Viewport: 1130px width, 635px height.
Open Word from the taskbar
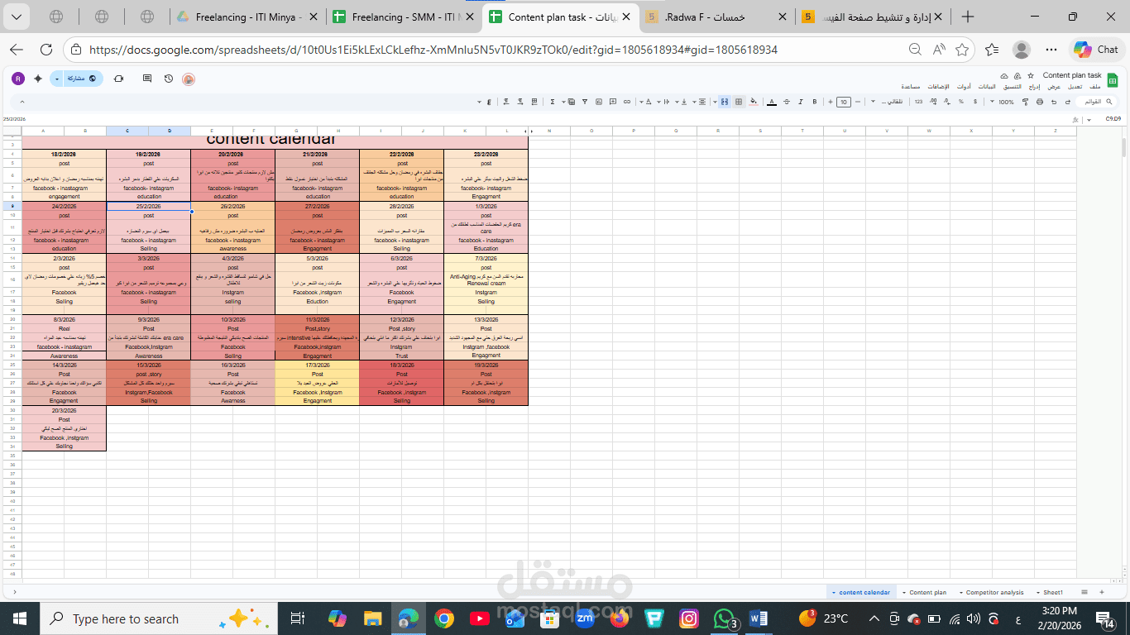coord(759,618)
